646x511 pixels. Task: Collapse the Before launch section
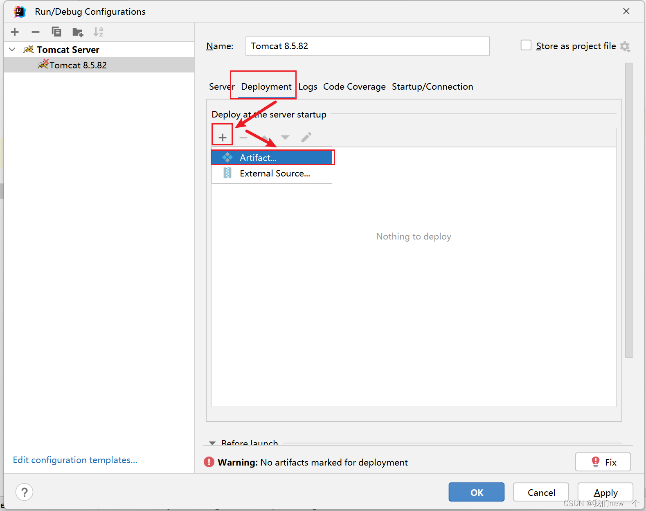tap(212, 443)
